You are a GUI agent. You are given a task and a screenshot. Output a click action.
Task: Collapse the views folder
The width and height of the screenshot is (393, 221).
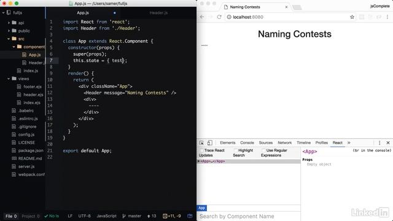(9, 79)
